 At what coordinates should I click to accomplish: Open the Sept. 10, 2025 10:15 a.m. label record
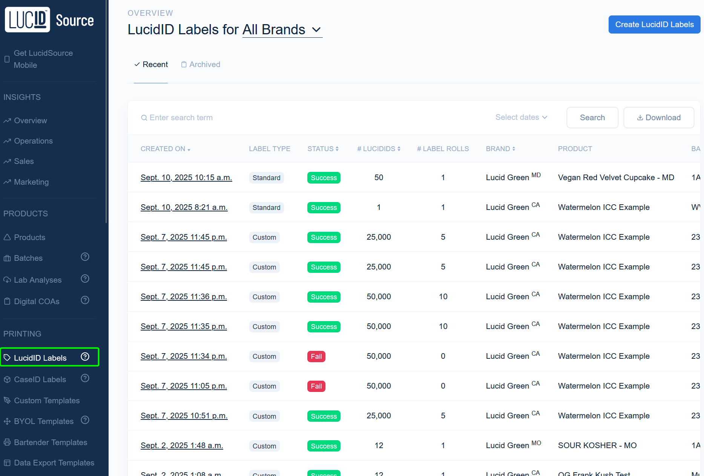tap(186, 177)
